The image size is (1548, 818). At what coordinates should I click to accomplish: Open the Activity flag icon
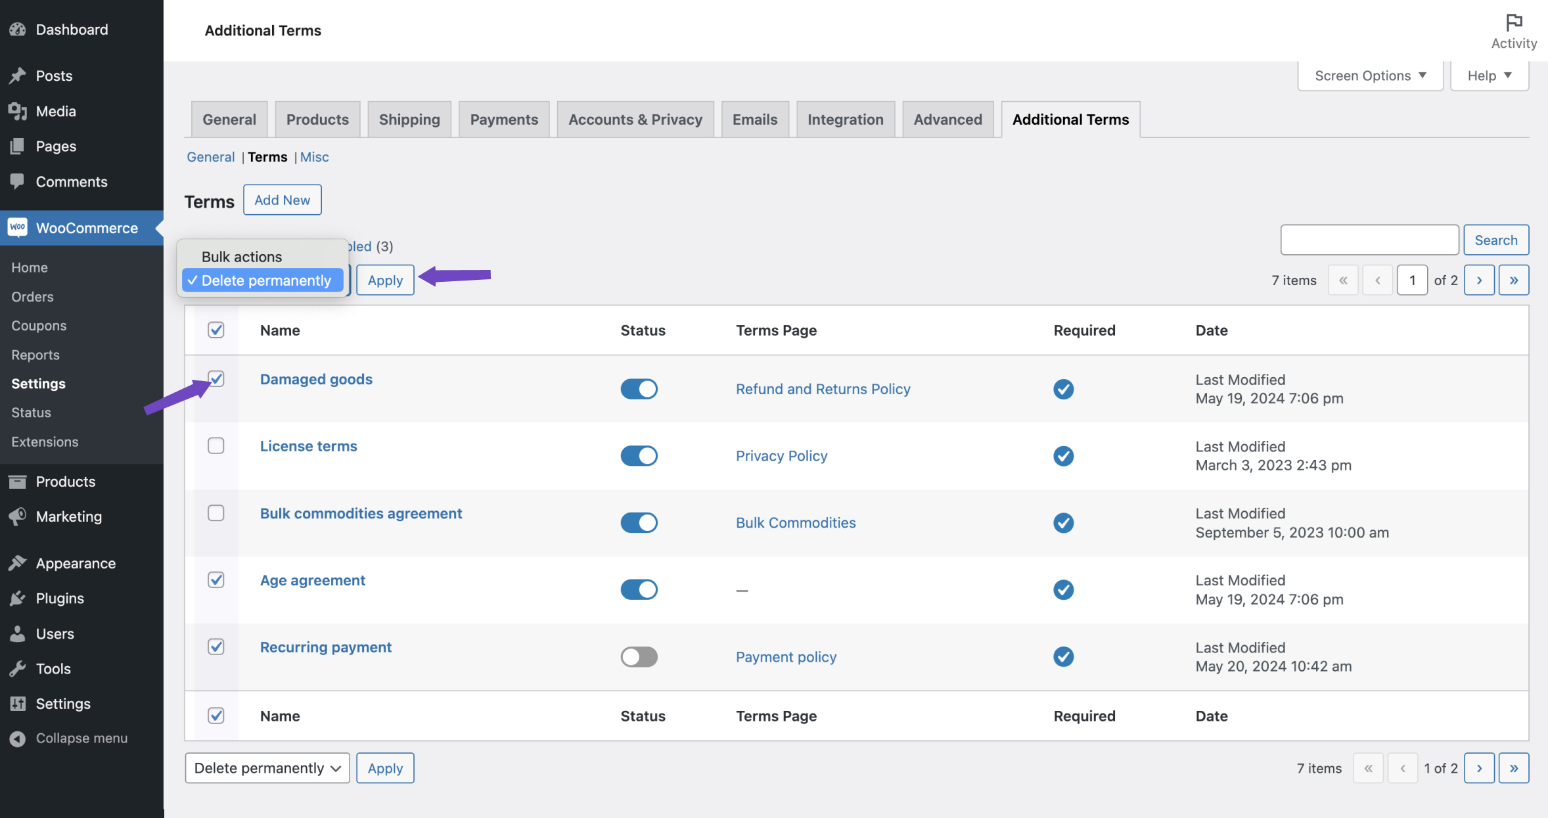pyautogui.click(x=1513, y=22)
